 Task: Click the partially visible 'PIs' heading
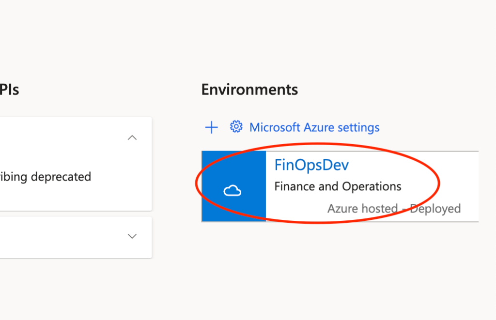click(x=10, y=90)
